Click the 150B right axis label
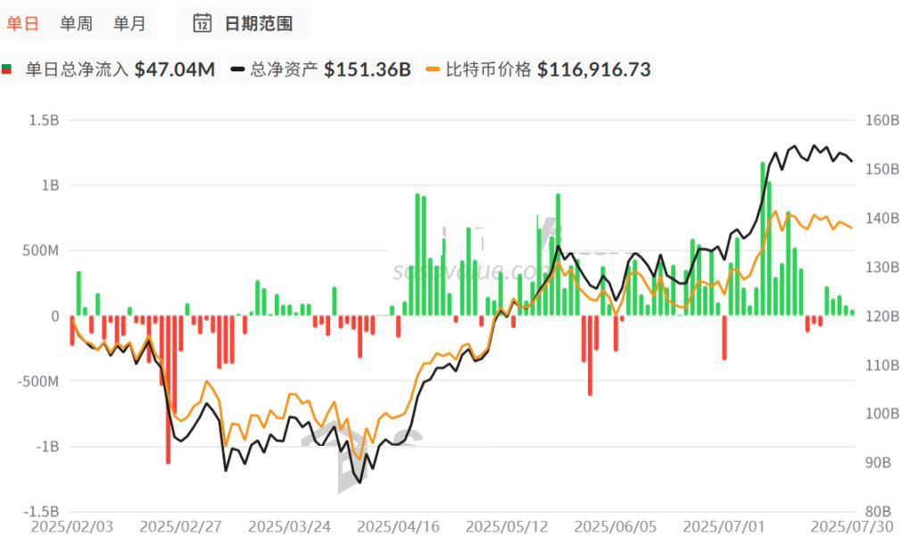This screenshot has width=918, height=544. (882, 169)
